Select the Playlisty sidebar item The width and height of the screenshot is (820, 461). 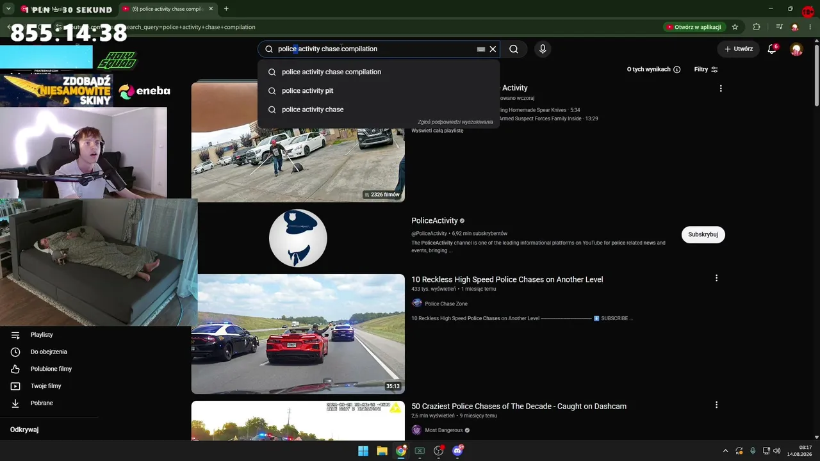(x=42, y=335)
